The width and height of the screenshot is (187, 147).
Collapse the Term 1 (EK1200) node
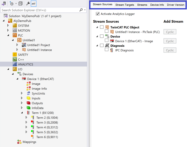tap(22, 113)
